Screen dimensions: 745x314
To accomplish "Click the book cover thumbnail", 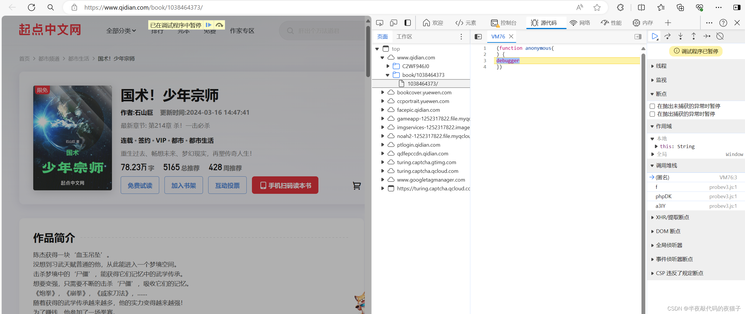I will pyautogui.click(x=73, y=138).
